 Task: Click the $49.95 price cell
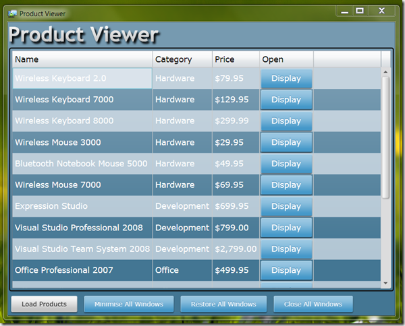(x=236, y=164)
